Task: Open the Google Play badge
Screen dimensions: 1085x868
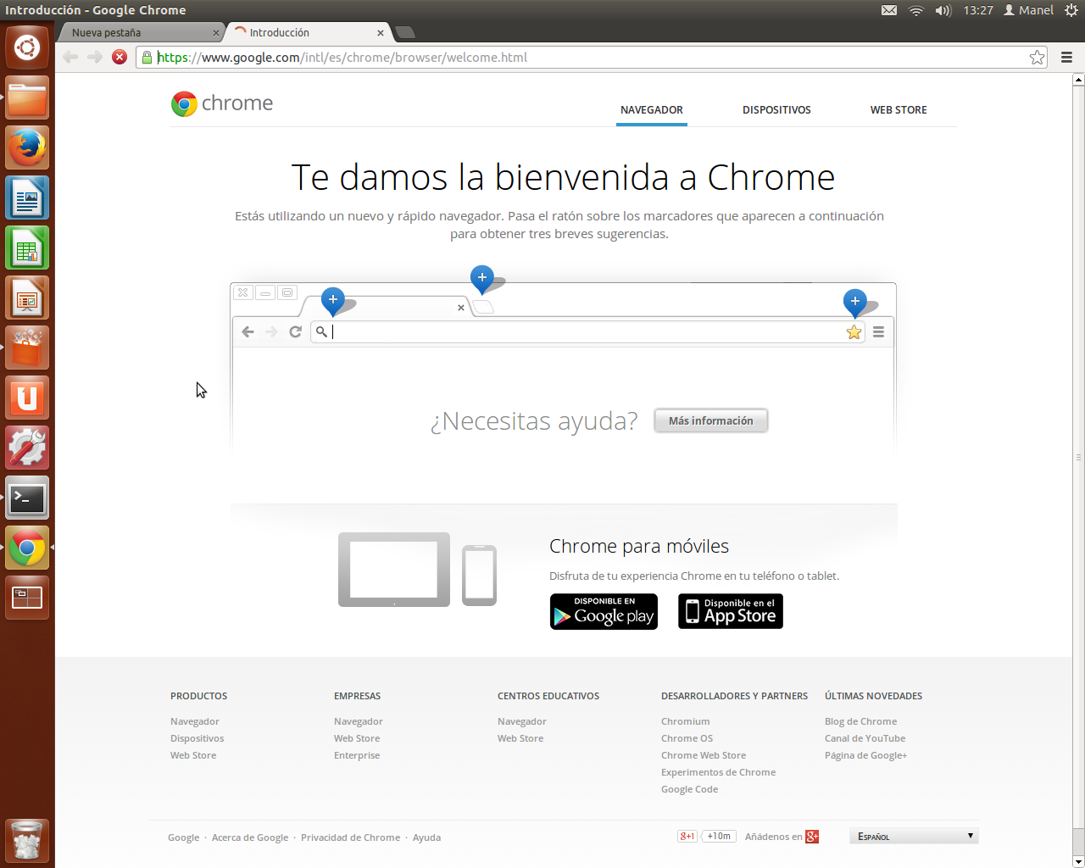Action: click(x=604, y=611)
